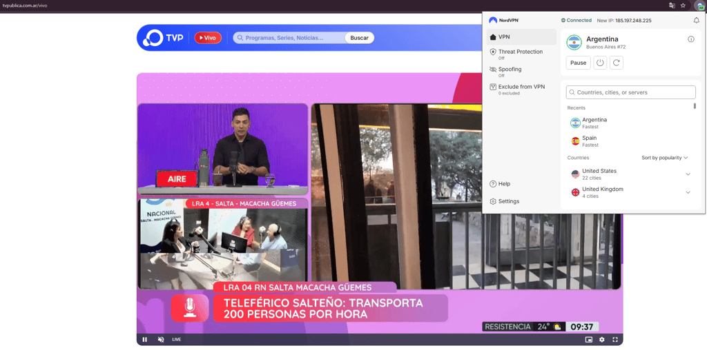Bookmark this page with star icon
This screenshot has height=350, width=707.
coord(683,6)
